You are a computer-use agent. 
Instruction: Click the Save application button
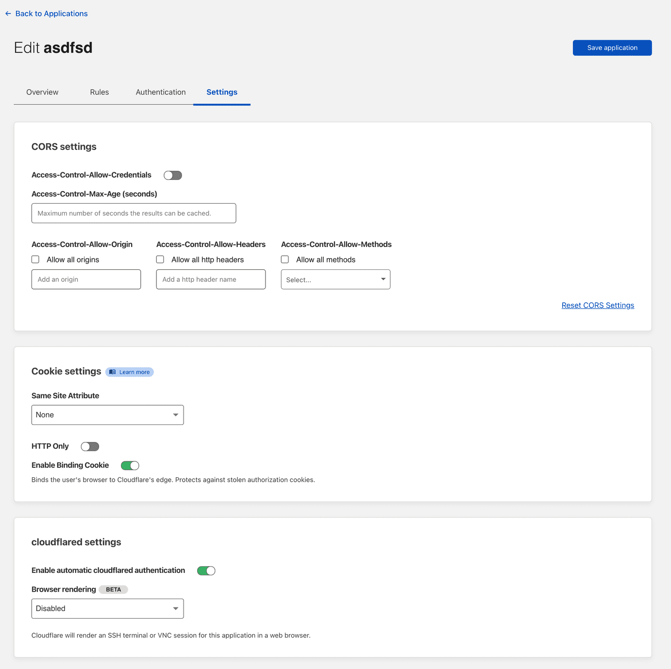612,48
